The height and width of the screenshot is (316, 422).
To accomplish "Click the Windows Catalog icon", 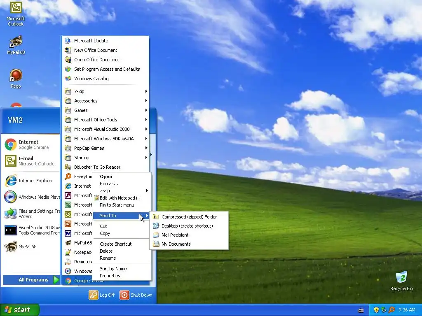I will coord(68,79).
